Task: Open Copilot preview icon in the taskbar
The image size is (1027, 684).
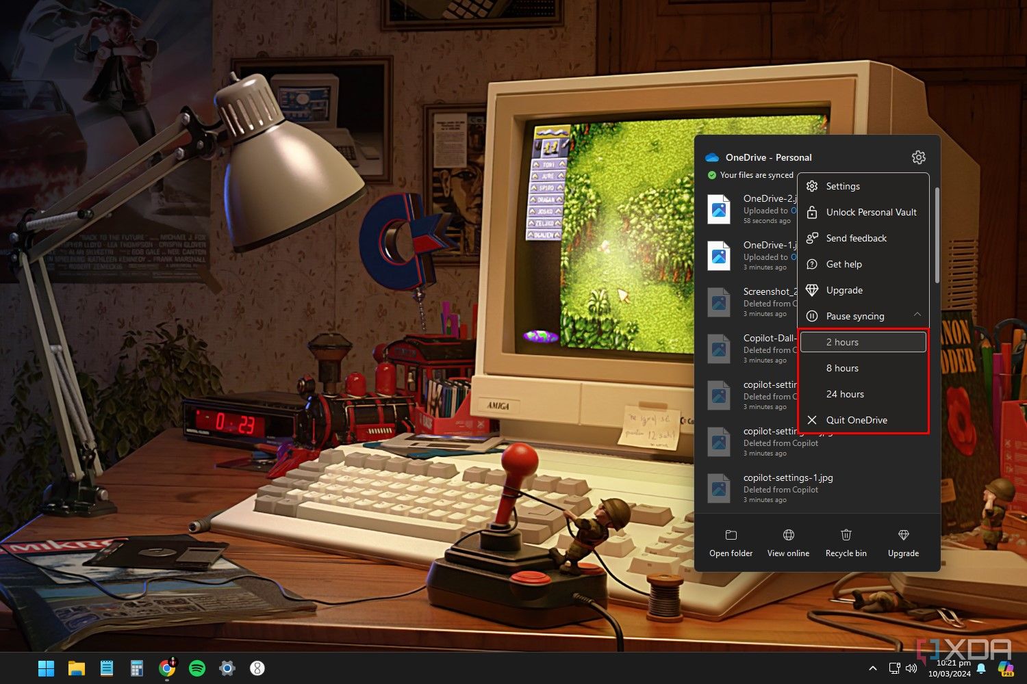Action: coord(1006,668)
